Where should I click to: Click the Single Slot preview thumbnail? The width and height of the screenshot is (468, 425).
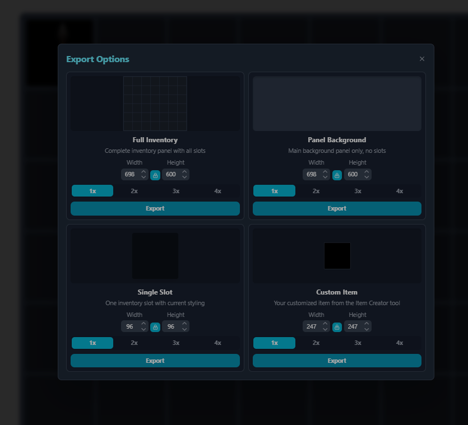click(155, 256)
